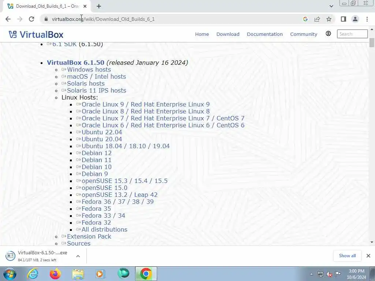Click the user account icon on site header
Image resolution: width=375 pixels, height=281 pixels.
tap(328, 34)
